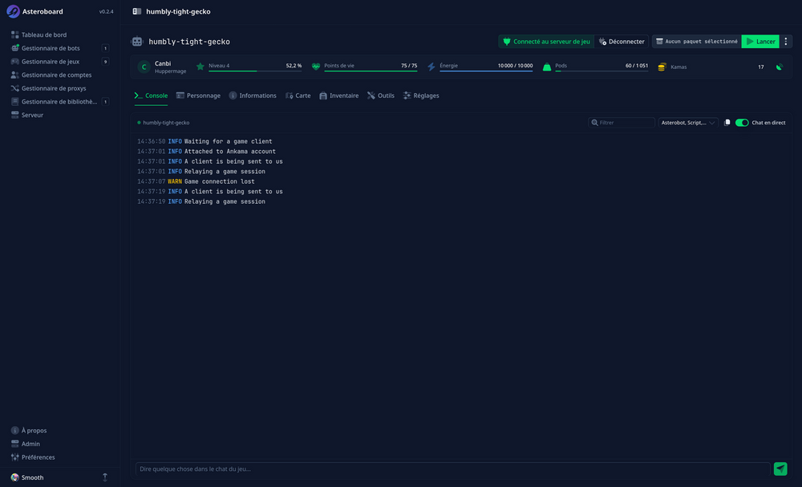
Task: Copy console logs with the copy icon
Action: (727, 123)
